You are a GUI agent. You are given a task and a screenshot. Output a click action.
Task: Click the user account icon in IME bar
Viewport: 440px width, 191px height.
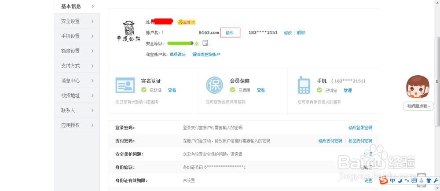click(421, 181)
